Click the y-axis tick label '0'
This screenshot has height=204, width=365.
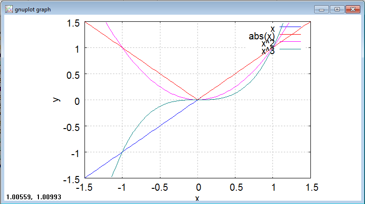(77, 102)
